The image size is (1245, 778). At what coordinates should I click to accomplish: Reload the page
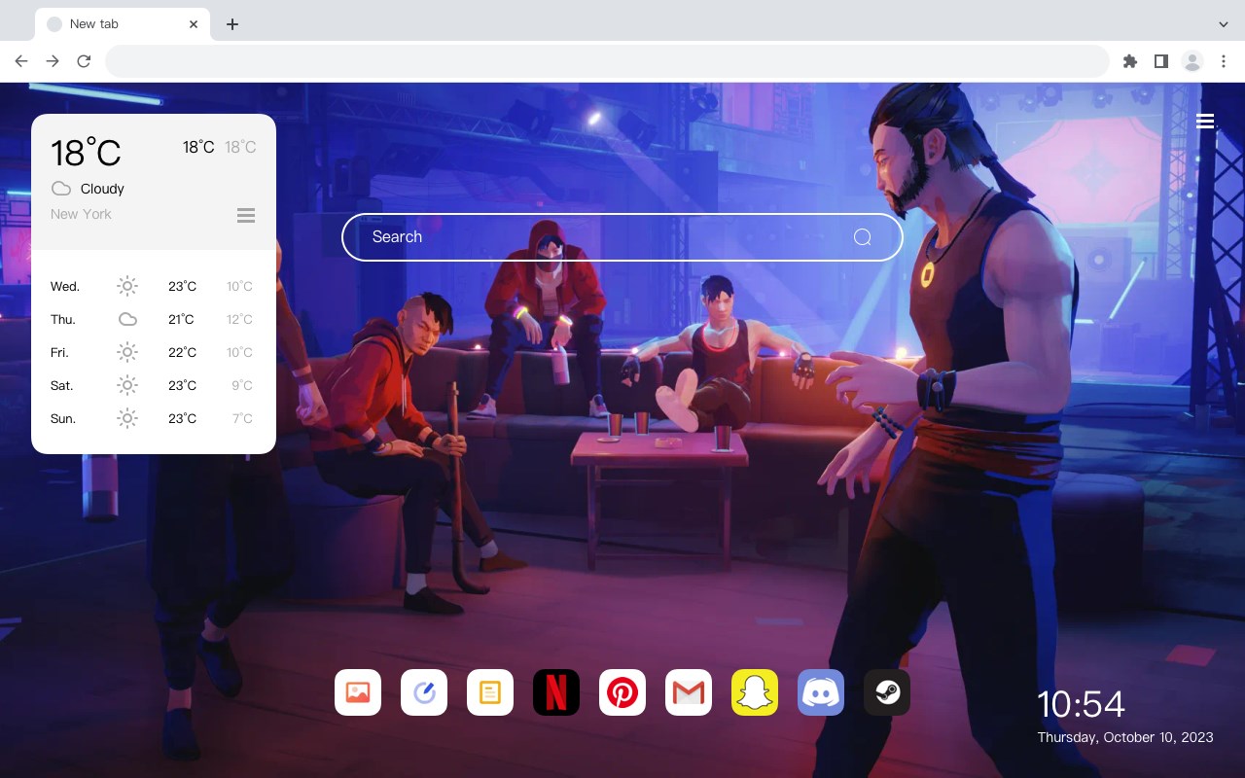point(84,61)
